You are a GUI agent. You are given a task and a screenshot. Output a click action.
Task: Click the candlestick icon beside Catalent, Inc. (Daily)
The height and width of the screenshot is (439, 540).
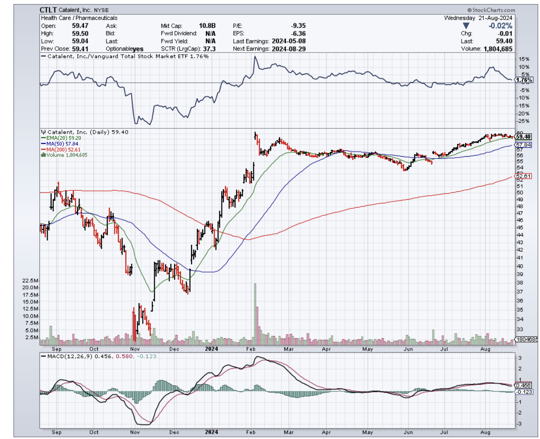tap(43, 132)
